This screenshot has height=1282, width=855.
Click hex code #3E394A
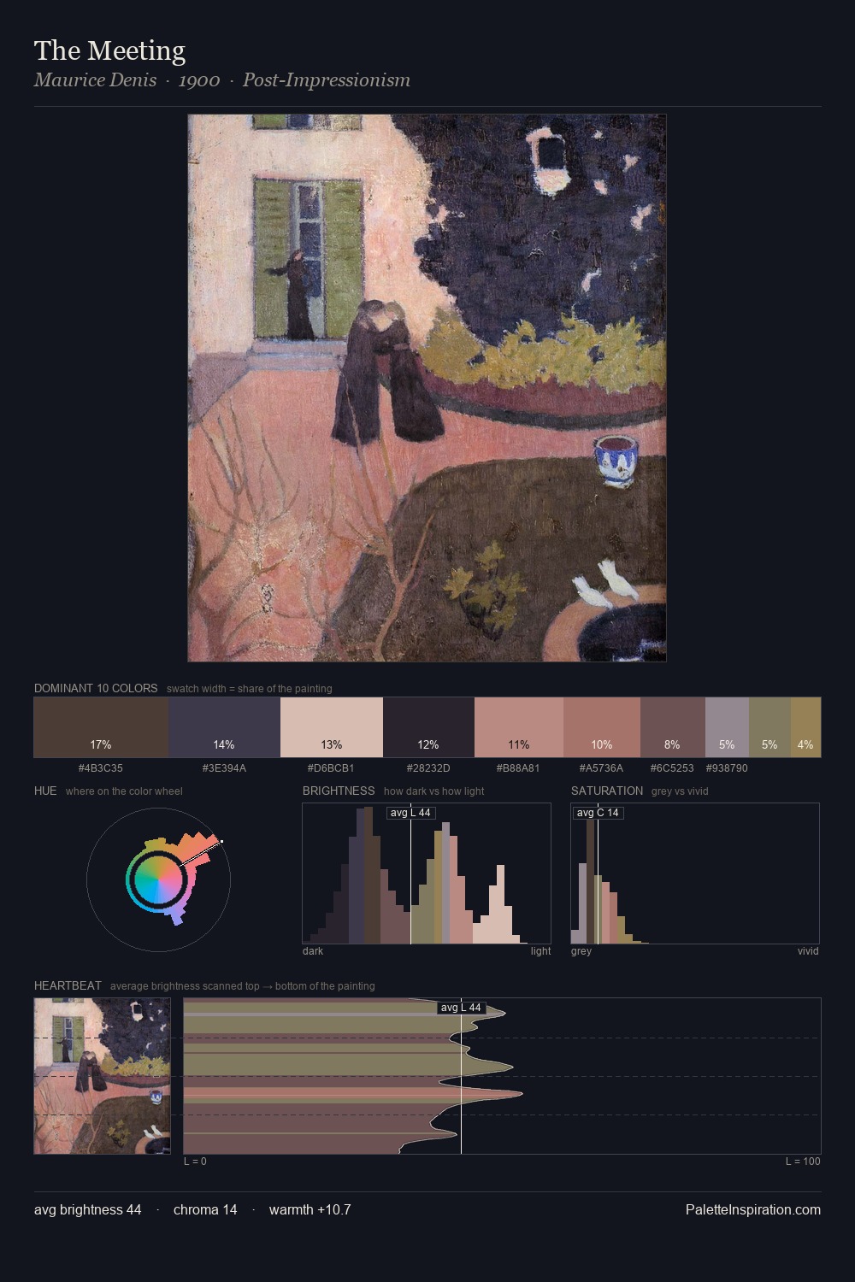(x=224, y=768)
